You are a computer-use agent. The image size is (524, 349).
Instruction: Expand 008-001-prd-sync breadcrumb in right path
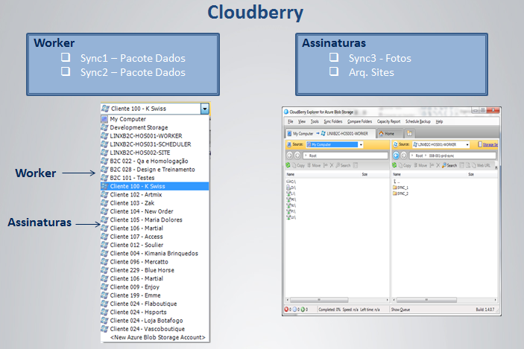426,156
